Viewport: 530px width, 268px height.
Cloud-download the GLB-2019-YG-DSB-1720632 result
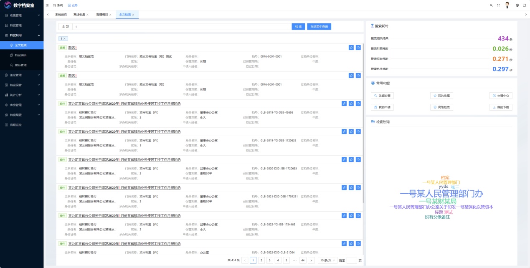click(358, 131)
